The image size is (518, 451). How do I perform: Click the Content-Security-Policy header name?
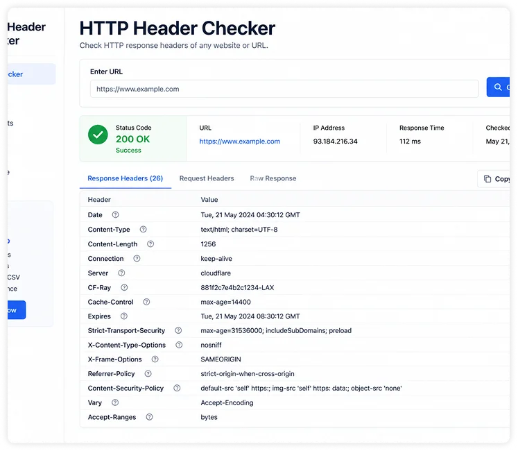tap(126, 388)
